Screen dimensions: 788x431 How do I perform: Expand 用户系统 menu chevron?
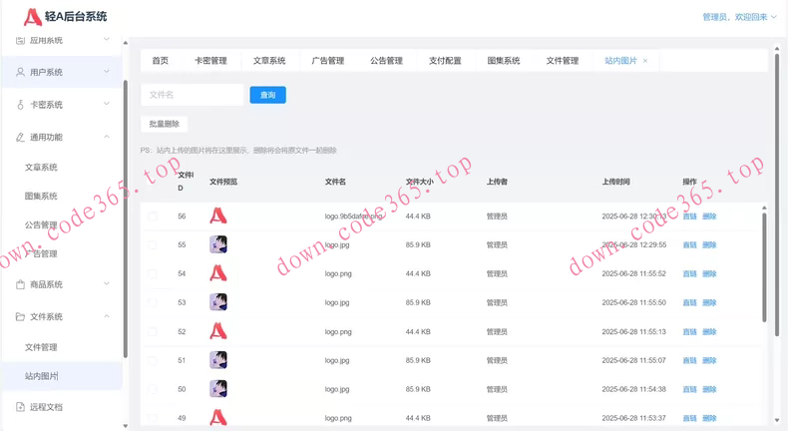tap(107, 72)
